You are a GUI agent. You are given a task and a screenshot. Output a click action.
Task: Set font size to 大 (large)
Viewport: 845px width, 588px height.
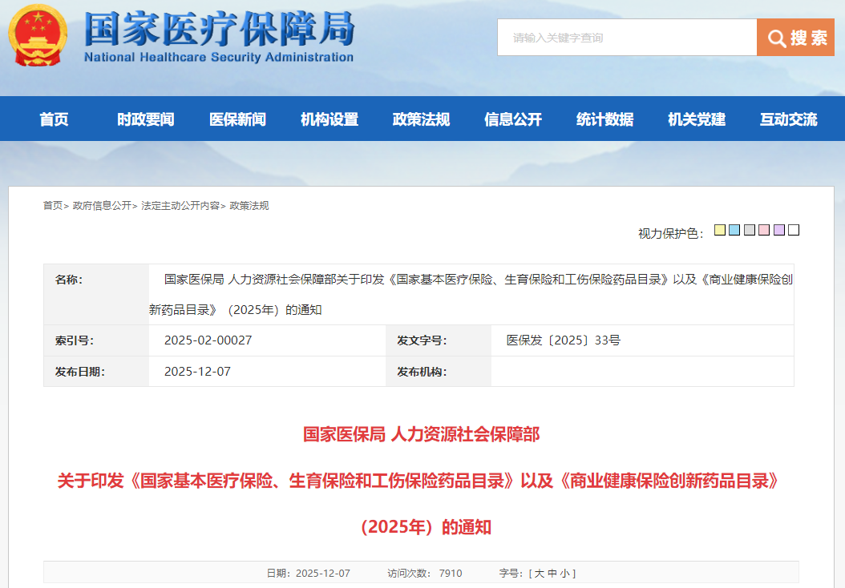tap(539, 574)
